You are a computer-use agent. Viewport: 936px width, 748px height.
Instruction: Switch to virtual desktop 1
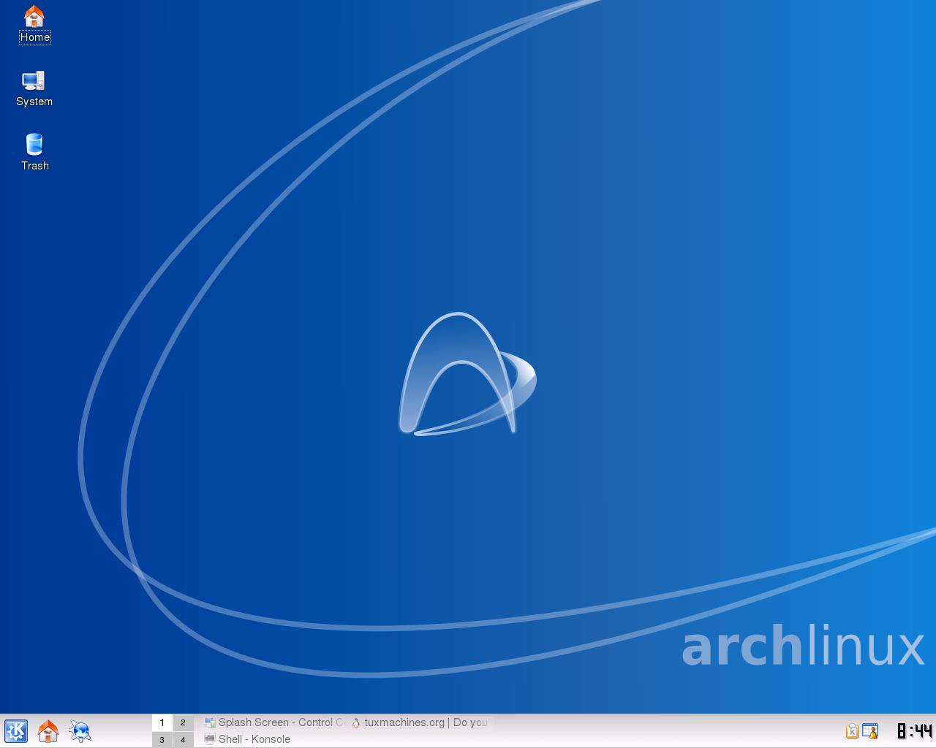162,722
